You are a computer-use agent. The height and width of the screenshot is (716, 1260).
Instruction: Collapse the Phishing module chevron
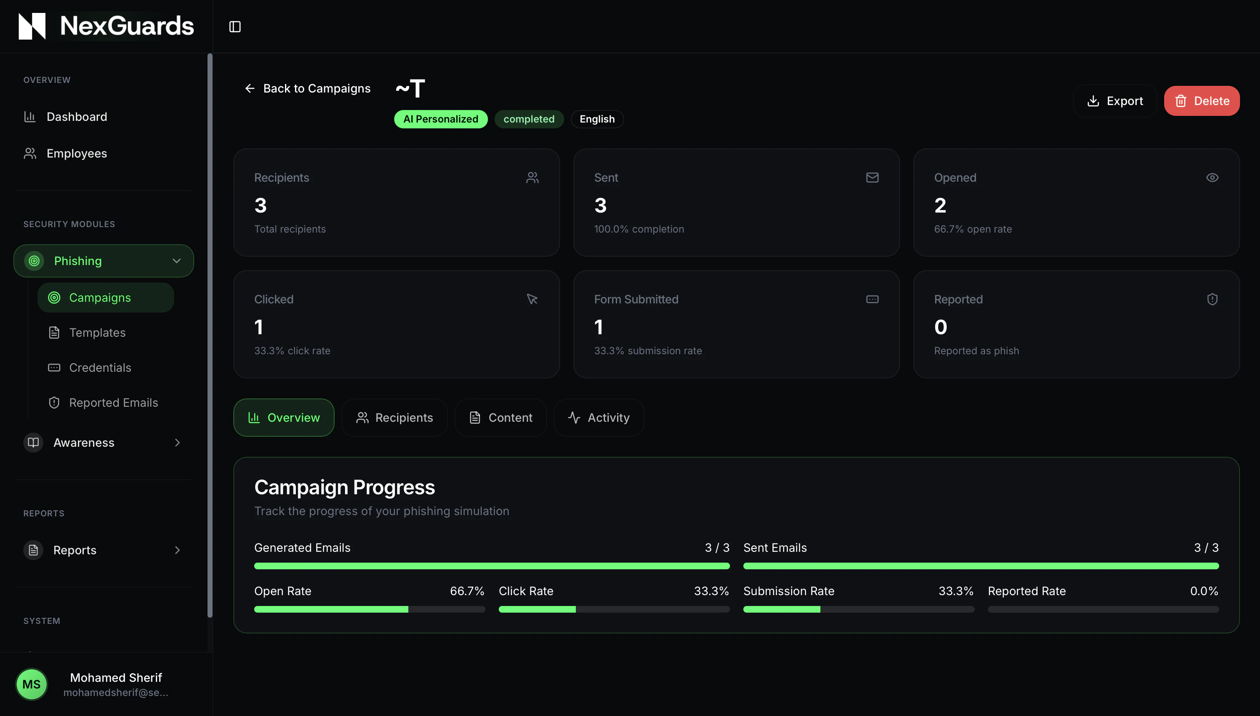(x=177, y=260)
